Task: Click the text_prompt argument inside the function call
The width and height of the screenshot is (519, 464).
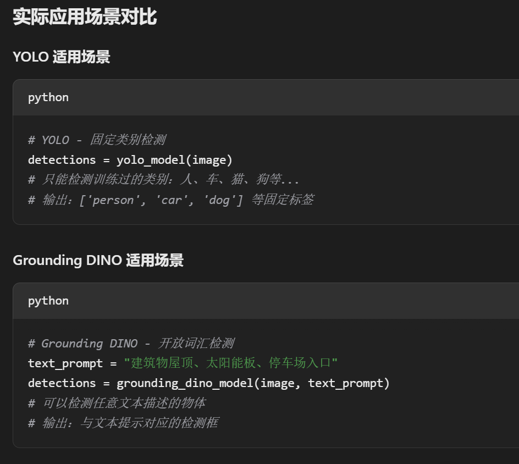Action: pos(345,383)
